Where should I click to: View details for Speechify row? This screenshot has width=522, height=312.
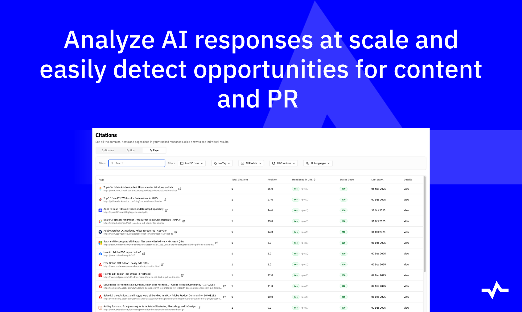406,210
